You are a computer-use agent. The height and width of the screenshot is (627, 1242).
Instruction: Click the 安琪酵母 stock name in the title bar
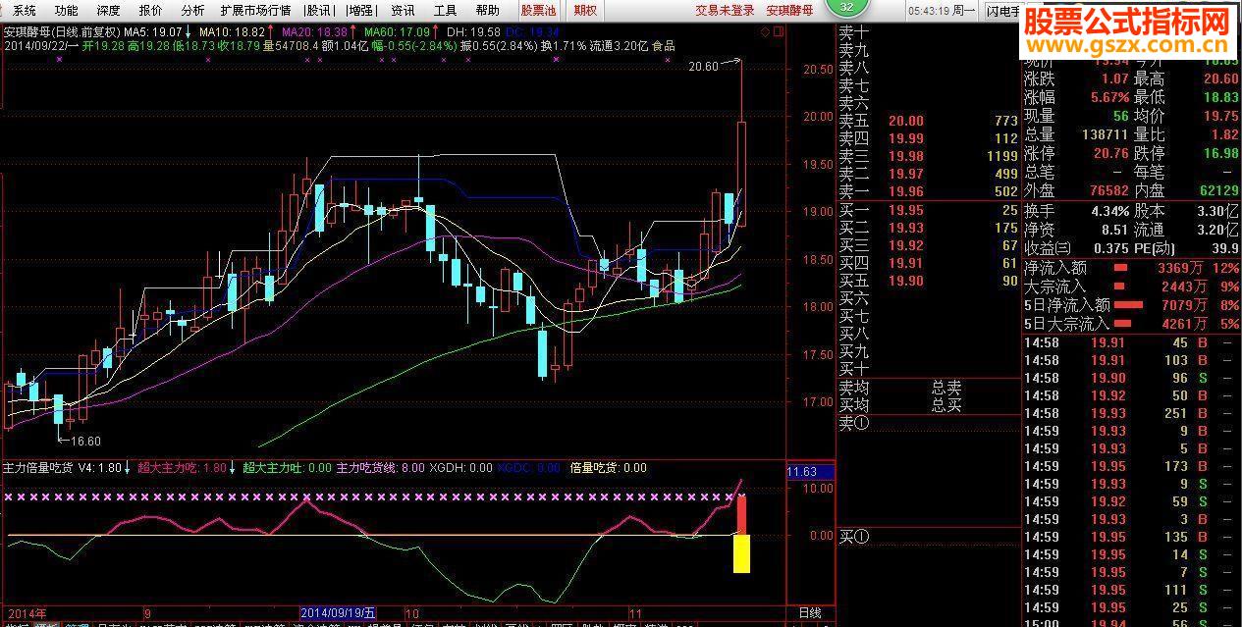[788, 10]
